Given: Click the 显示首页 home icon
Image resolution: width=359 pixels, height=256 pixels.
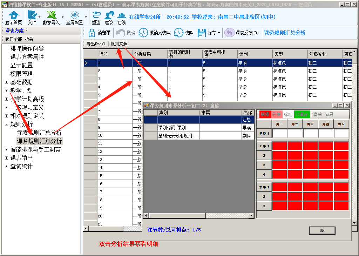Looking at the screenshot, I should coord(13,15).
